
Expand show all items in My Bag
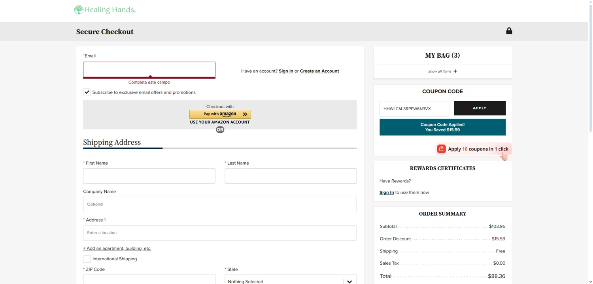point(442,71)
